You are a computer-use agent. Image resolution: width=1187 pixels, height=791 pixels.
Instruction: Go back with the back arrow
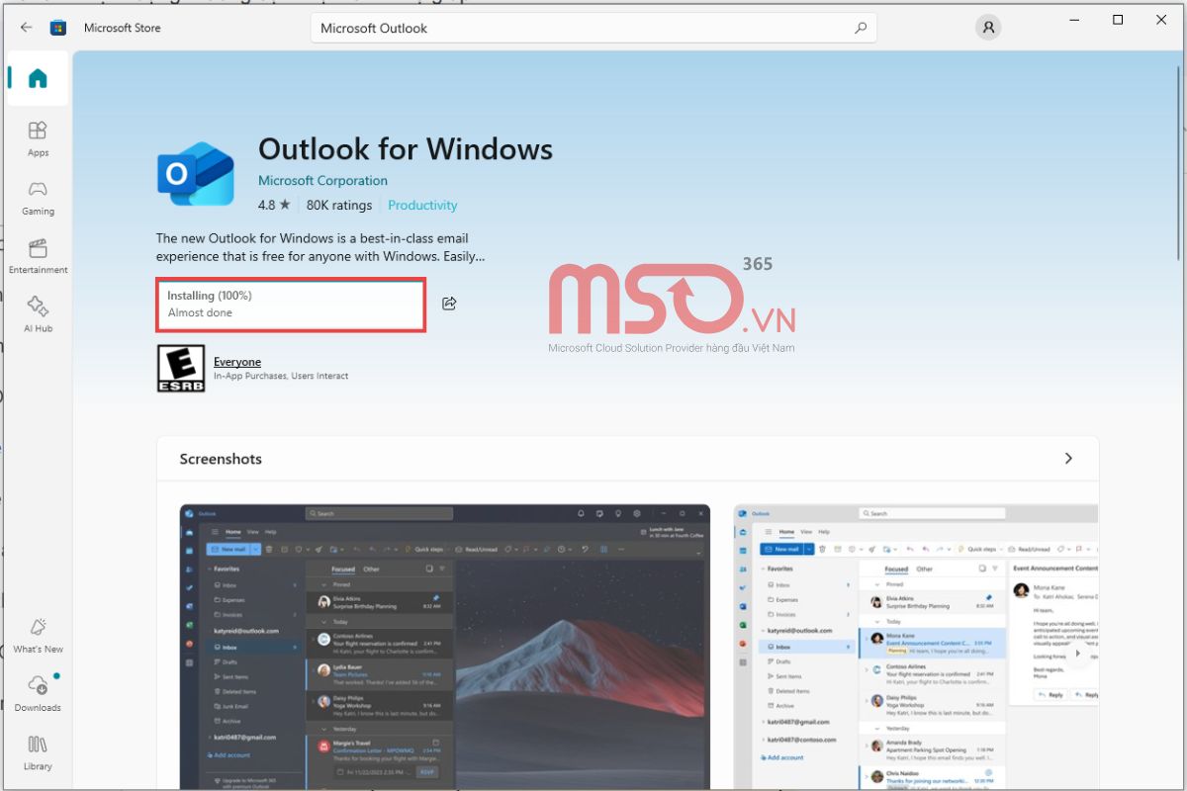pos(26,28)
